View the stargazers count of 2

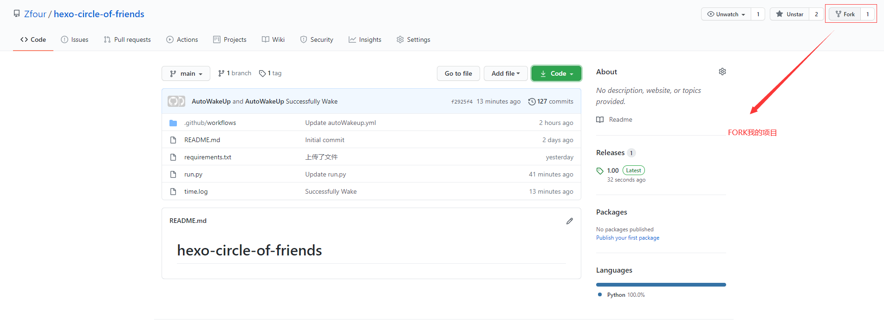816,14
